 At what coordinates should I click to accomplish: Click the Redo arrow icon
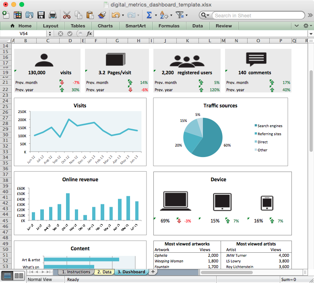click(x=131, y=15)
